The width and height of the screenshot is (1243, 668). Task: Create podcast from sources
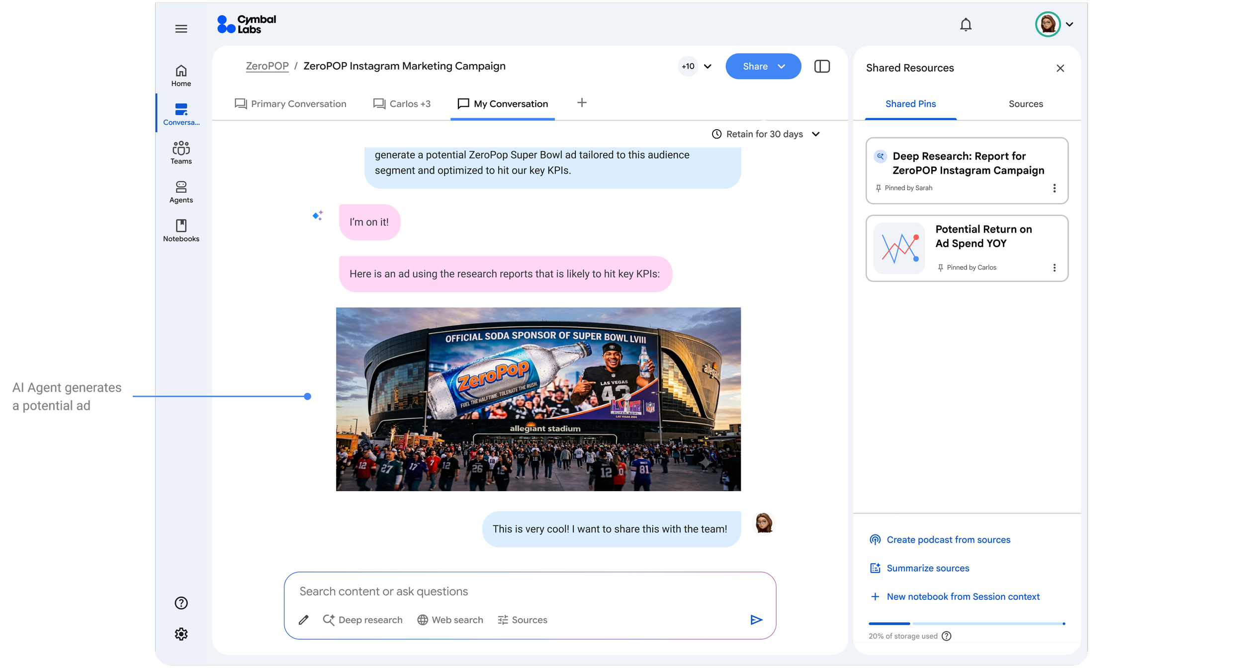point(940,540)
